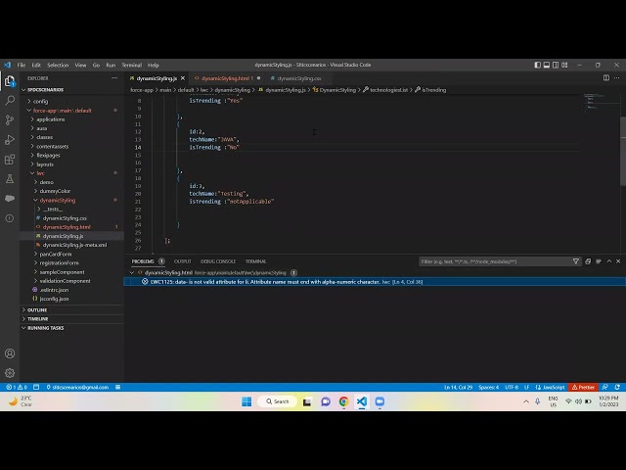The height and width of the screenshot is (470, 626).
Task: Open Zoom from the taskbar
Action: 380,401
